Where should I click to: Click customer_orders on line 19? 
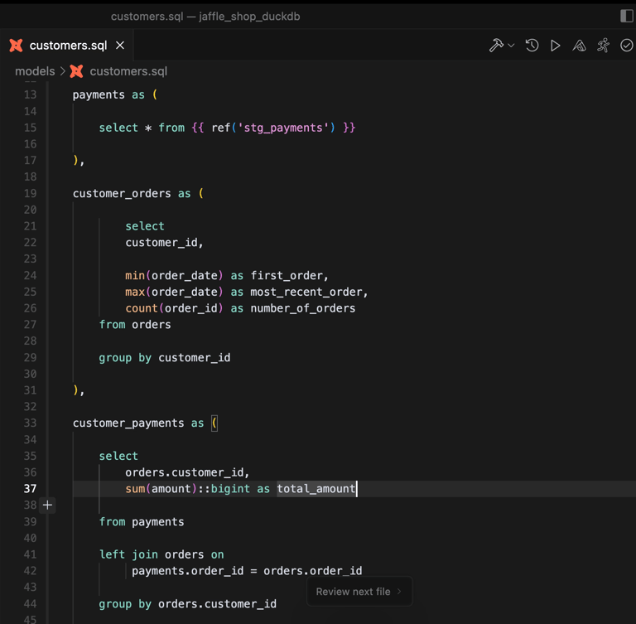click(122, 193)
